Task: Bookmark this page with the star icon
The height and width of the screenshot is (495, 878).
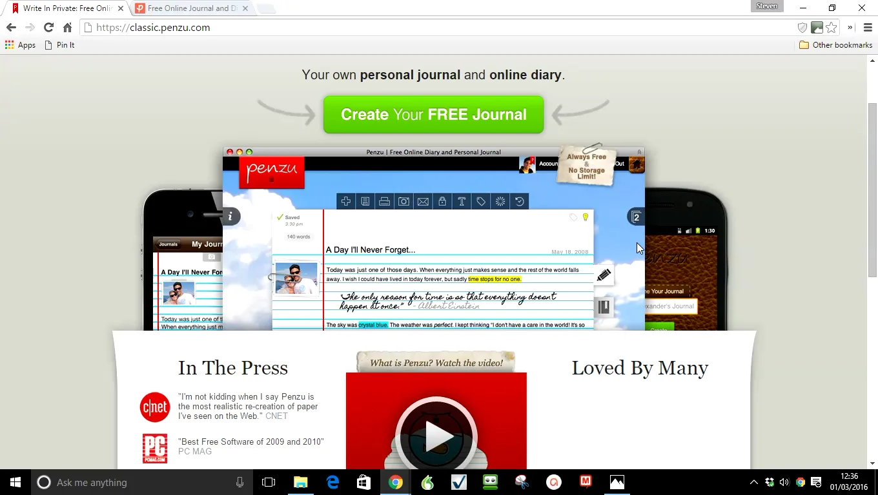Action: 832,28
